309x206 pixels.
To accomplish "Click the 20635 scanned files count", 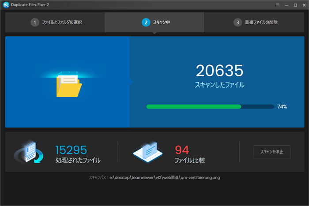I will pyautogui.click(x=219, y=71).
